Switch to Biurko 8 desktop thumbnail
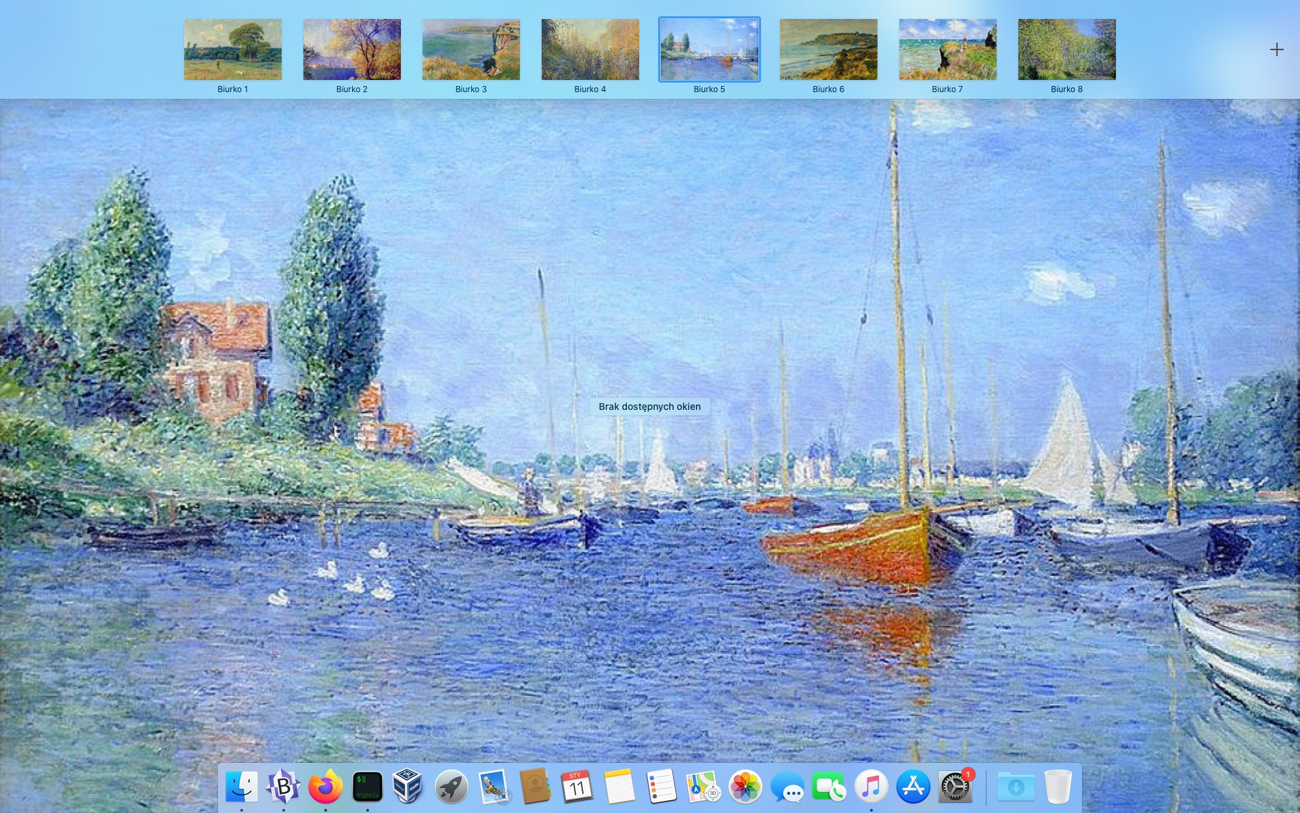1300x813 pixels. point(1067,49)
